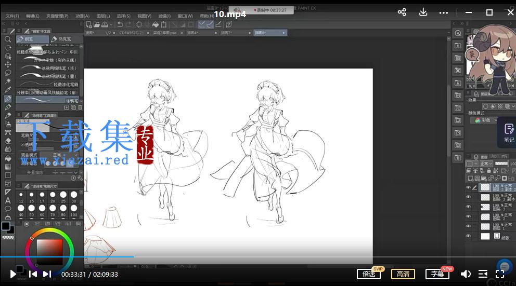Open the help question-mark icon
The image size is (516, 286).
[x=229, y=24]
